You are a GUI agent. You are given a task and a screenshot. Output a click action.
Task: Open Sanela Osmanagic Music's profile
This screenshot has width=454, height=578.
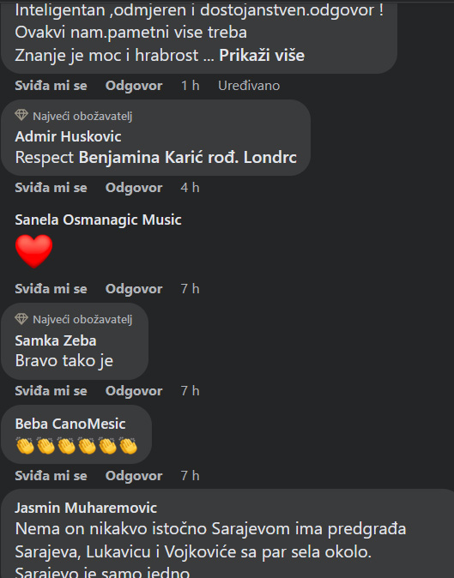(98, 220)
